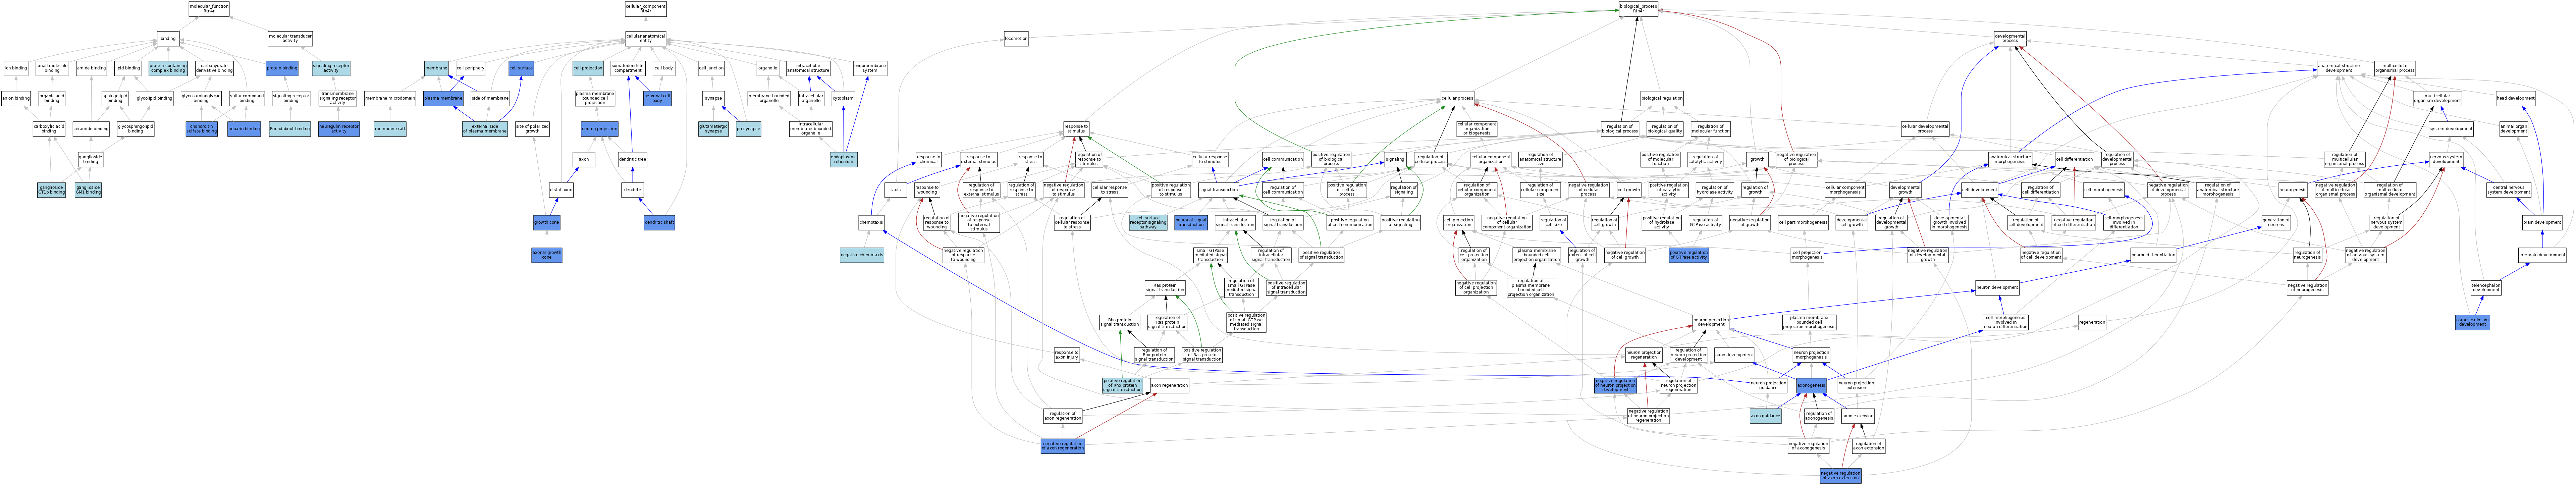Viewport: 2576px width, 485px height.
Task: Select the 'membrane raft' node
Action: click(x=390, y=129)
